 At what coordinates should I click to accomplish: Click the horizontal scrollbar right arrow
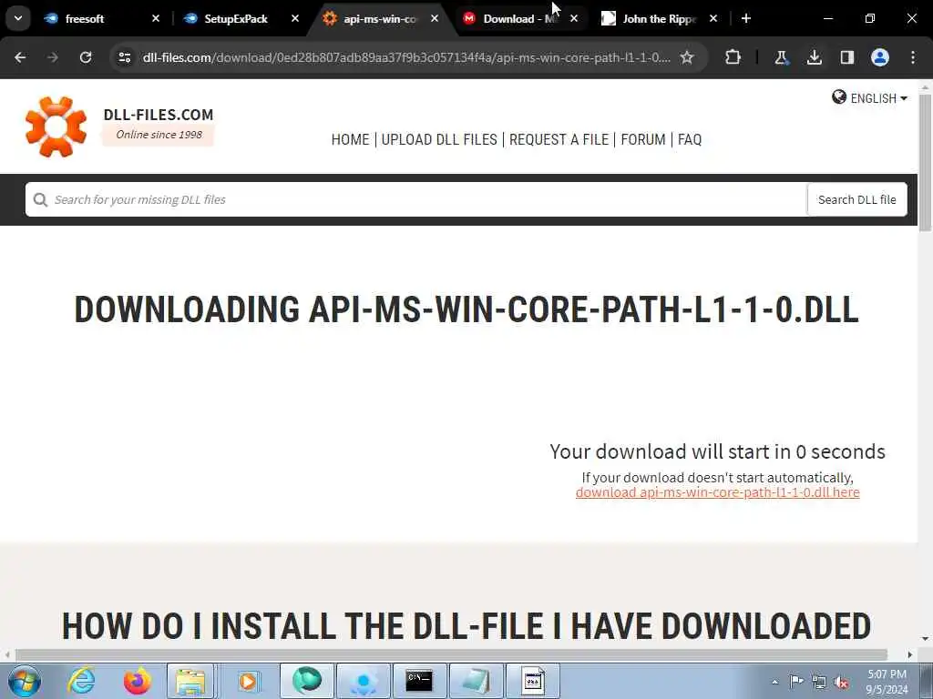[910, 655]
